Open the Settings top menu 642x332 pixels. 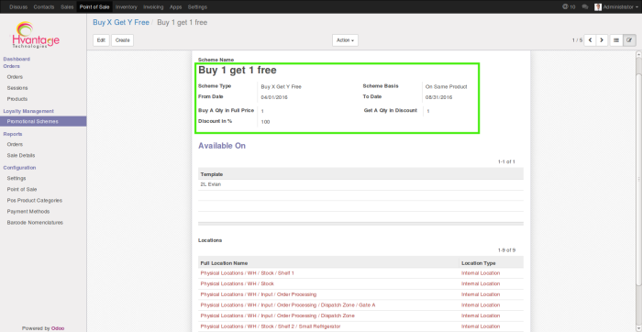coord(197,7)
